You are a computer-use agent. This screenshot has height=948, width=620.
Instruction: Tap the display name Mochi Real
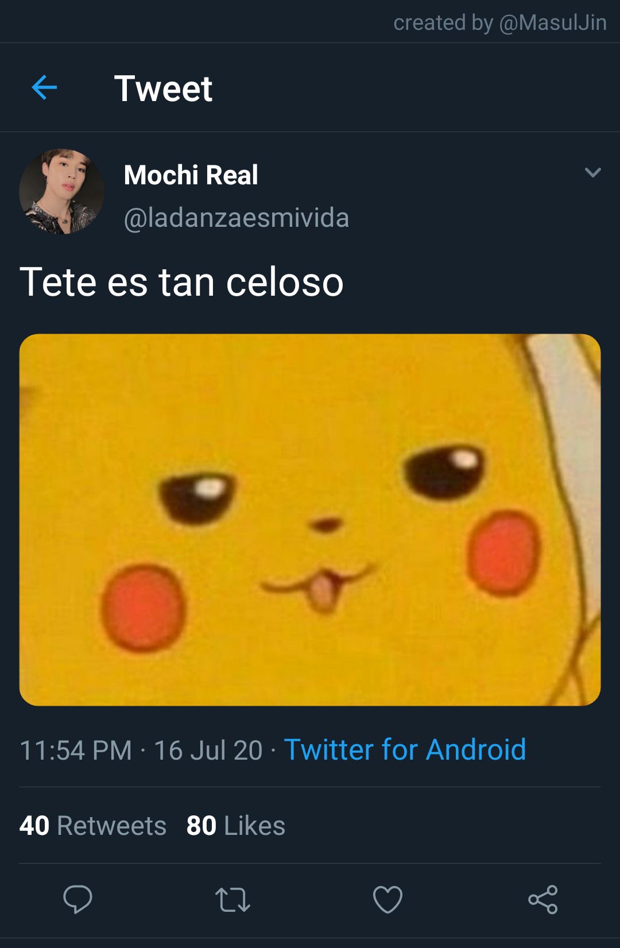pos(191,175)
